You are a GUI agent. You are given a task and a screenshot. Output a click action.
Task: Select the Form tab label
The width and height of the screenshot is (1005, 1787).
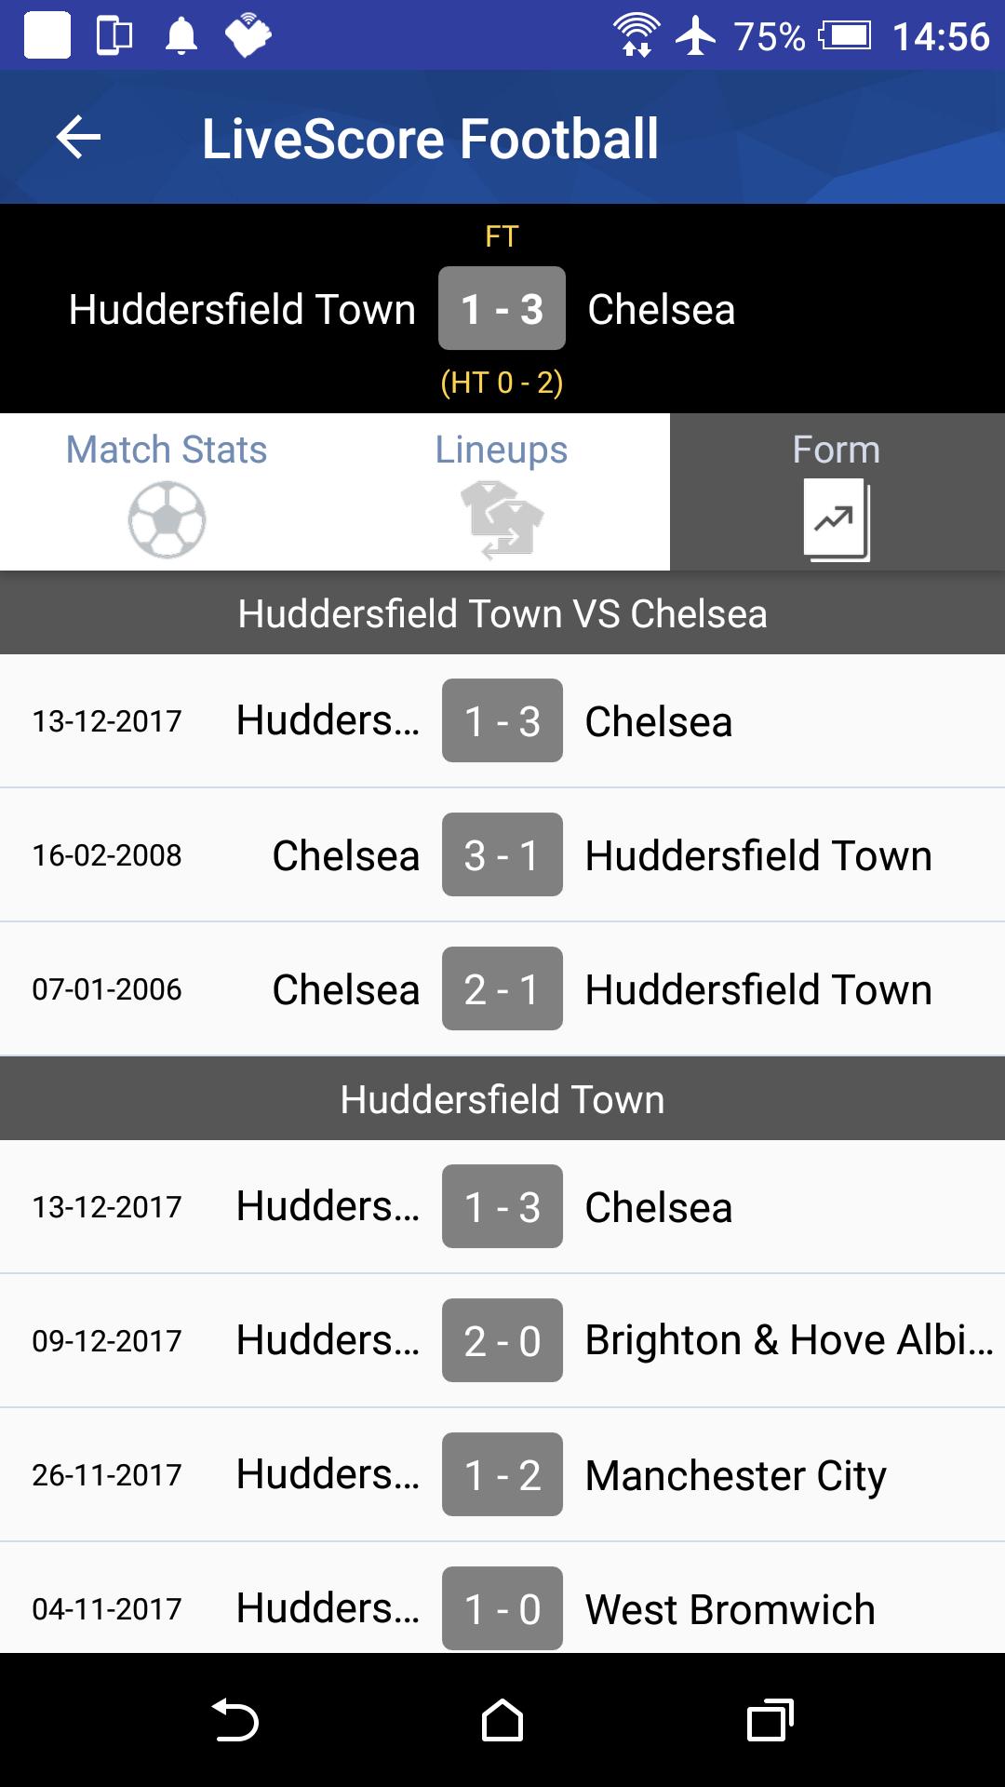tap(837, 450)
